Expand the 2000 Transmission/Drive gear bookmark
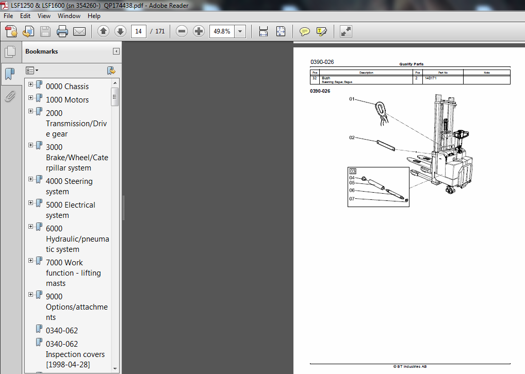The height and width of the screenshot is (374, 525). click(30, 111)
